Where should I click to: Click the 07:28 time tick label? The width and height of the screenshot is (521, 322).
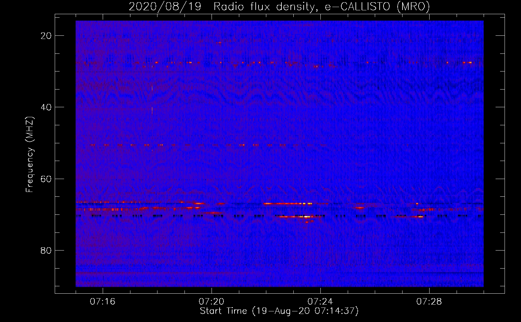(429, 302)
